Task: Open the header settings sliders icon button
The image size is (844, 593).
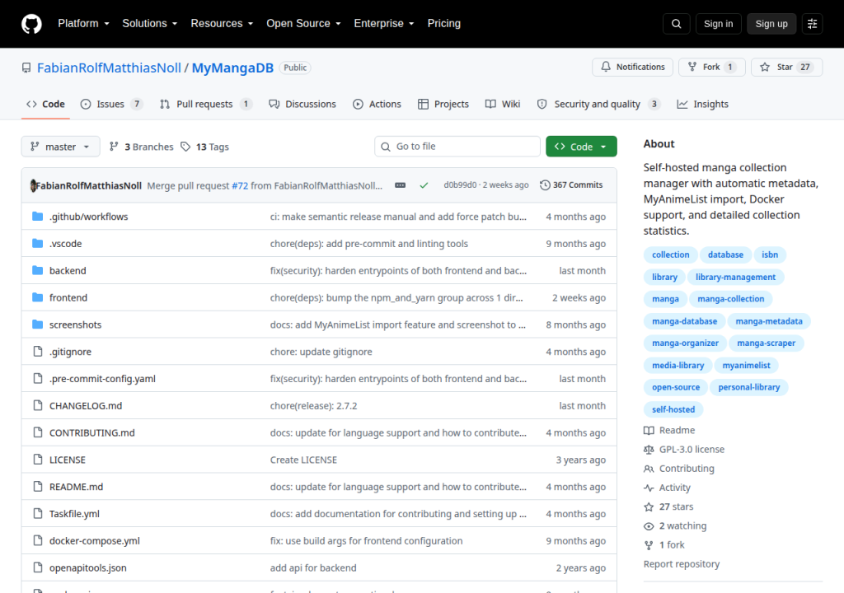Action: [x=812, y=24]
